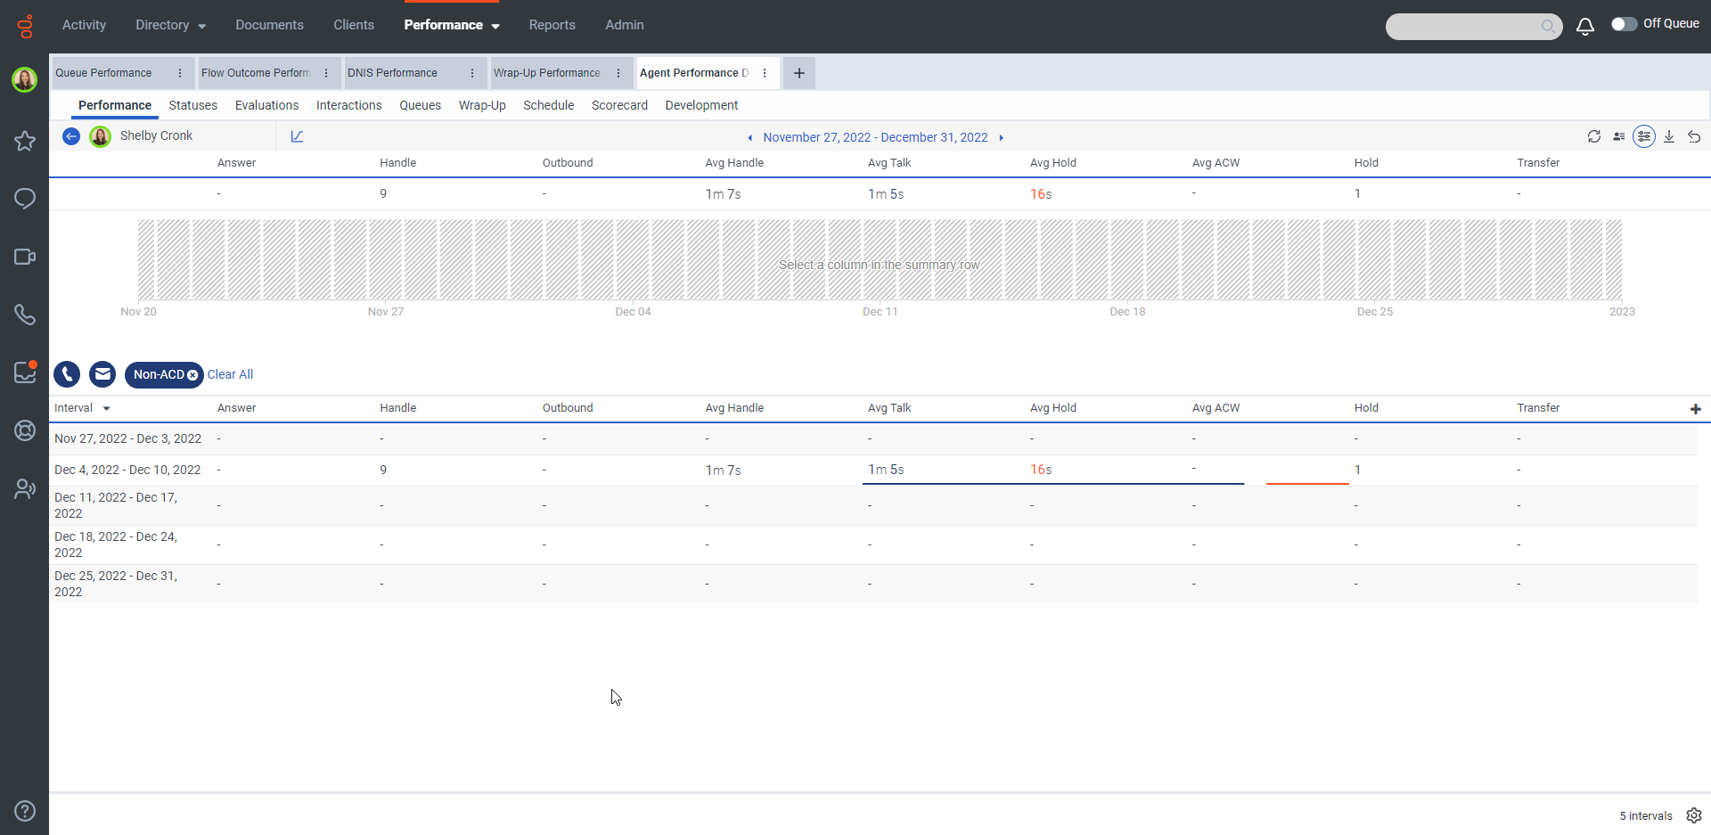Toggle the email media filter
This screenshot has width=1711, height=835.
click(x=102, y=374)
